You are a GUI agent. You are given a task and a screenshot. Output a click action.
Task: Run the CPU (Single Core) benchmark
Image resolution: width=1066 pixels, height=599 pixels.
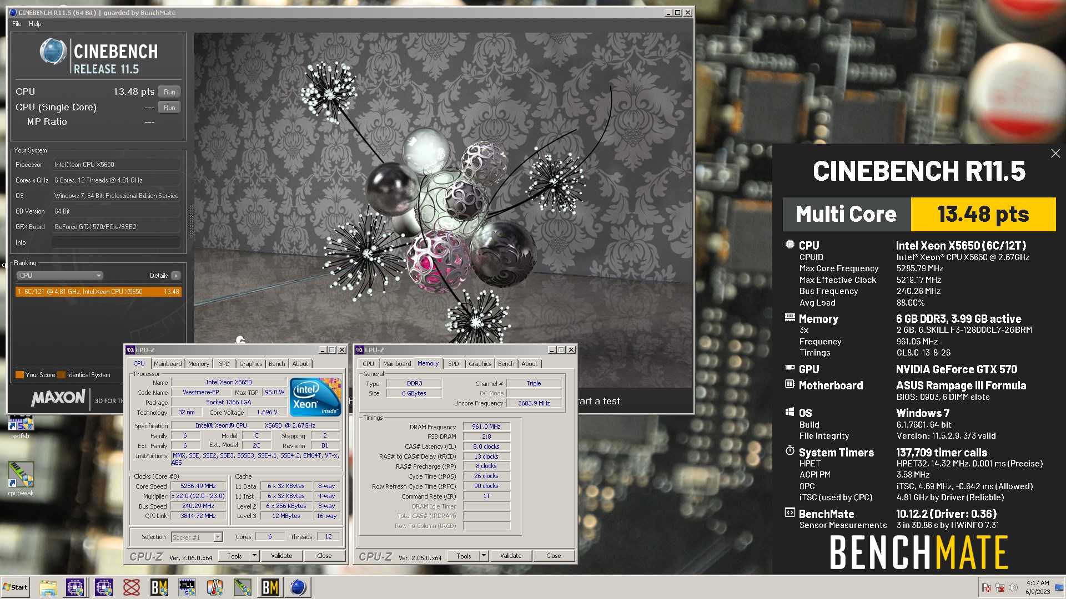pos(169,108)
